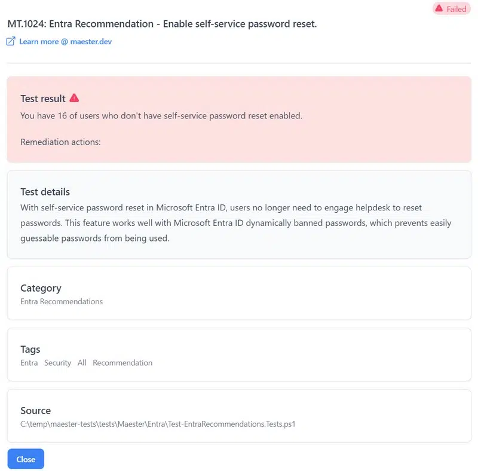The height and width of the screenshot is (471, 478).
Task: Click the external link icon beside Learn more
Action: pyautogui.click(x=11, y=41)
